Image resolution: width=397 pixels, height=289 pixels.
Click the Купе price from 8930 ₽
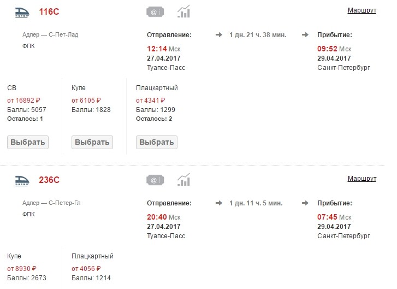point(22,268)
